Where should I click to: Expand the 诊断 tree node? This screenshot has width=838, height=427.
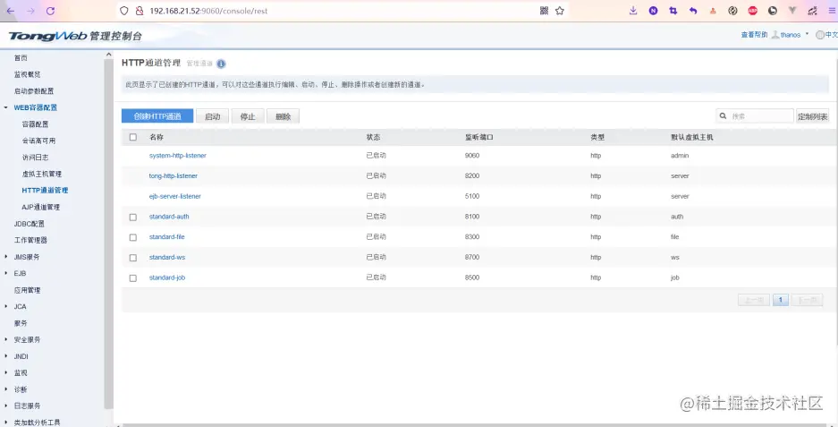point(6,389)
